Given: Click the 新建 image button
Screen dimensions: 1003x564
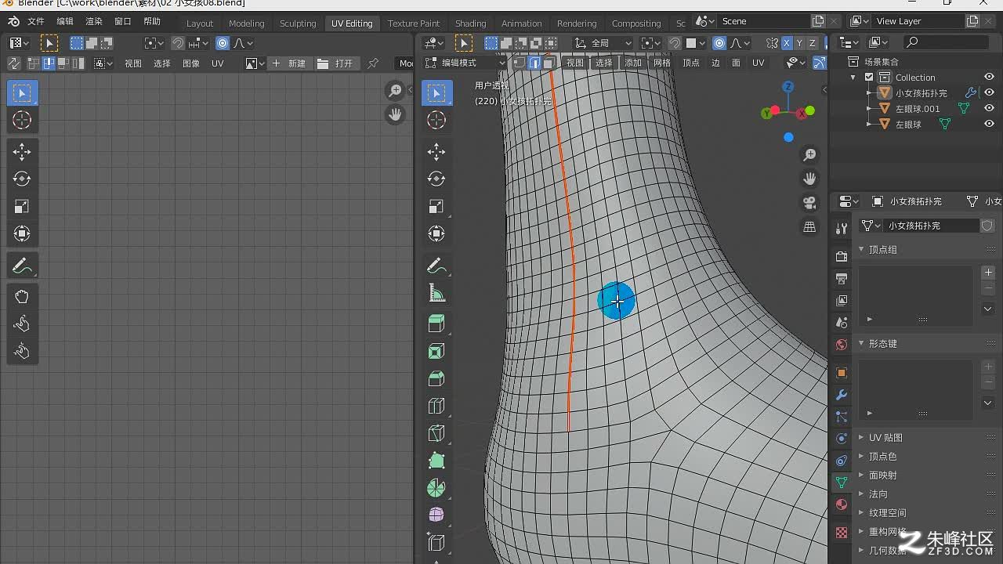Looking at the screenshot, I should (289, 63).
